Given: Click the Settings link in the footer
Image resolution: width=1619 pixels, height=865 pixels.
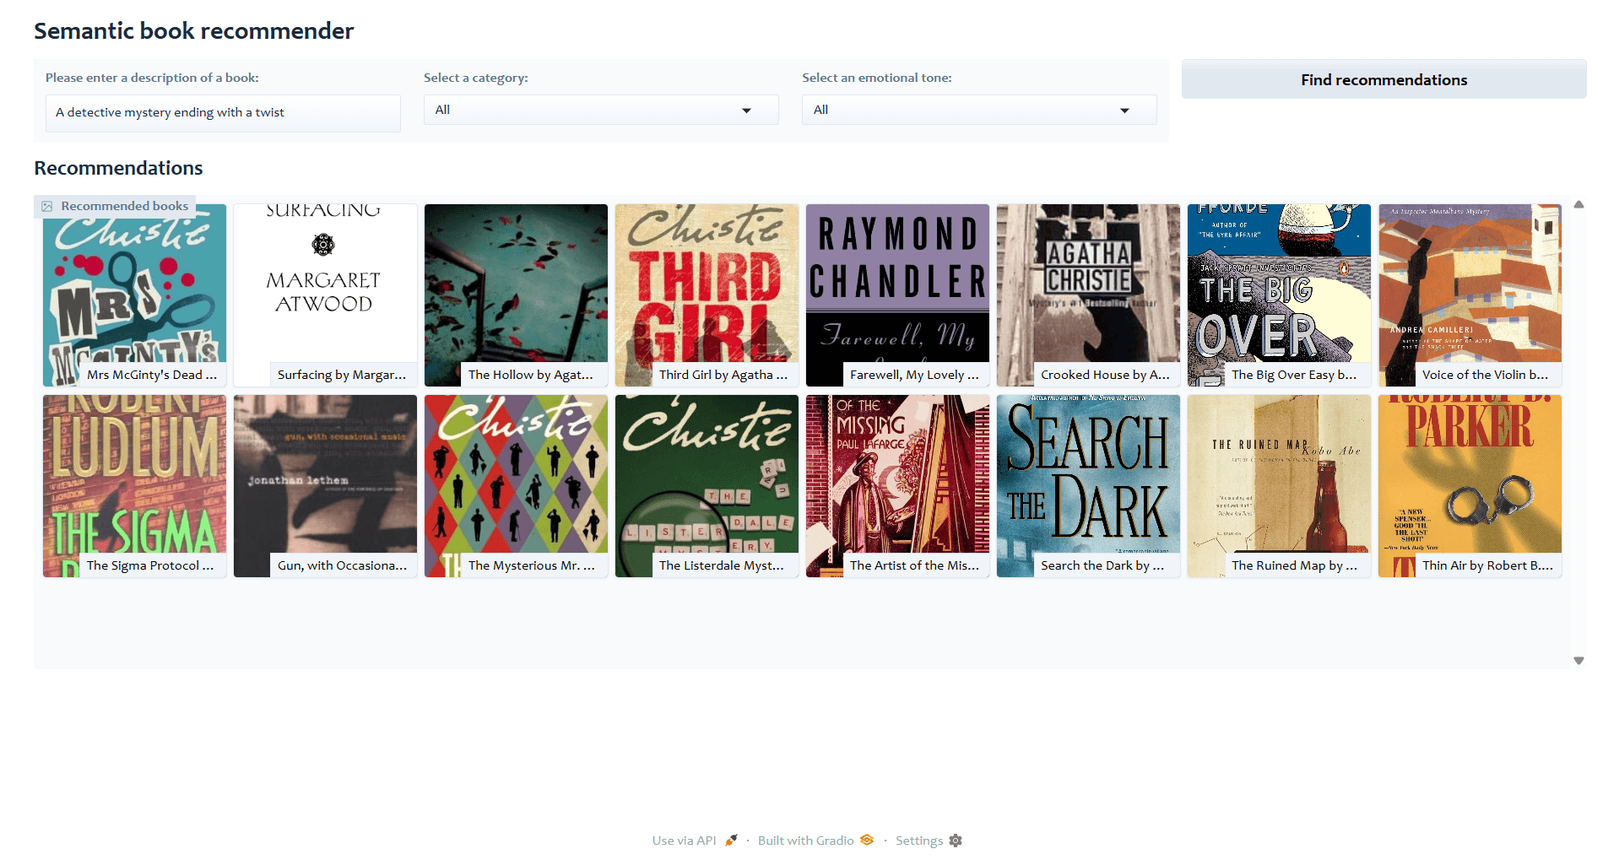Looking at the screenshot, I should coord(919,840).
